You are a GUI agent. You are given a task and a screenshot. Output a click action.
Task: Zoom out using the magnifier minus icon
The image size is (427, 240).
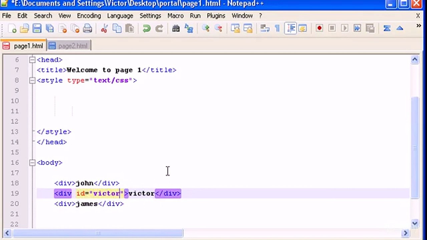[218, 29]
